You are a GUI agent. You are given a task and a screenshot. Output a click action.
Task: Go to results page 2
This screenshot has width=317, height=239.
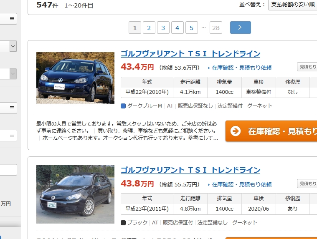(x=149, y=28)
